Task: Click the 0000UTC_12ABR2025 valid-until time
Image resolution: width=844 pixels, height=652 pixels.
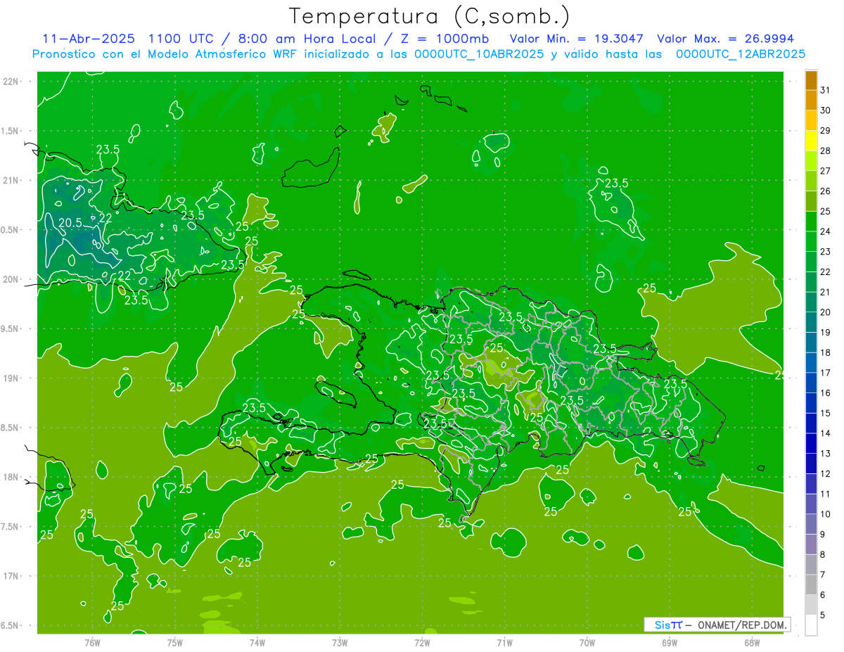Action: coord(740,54)
